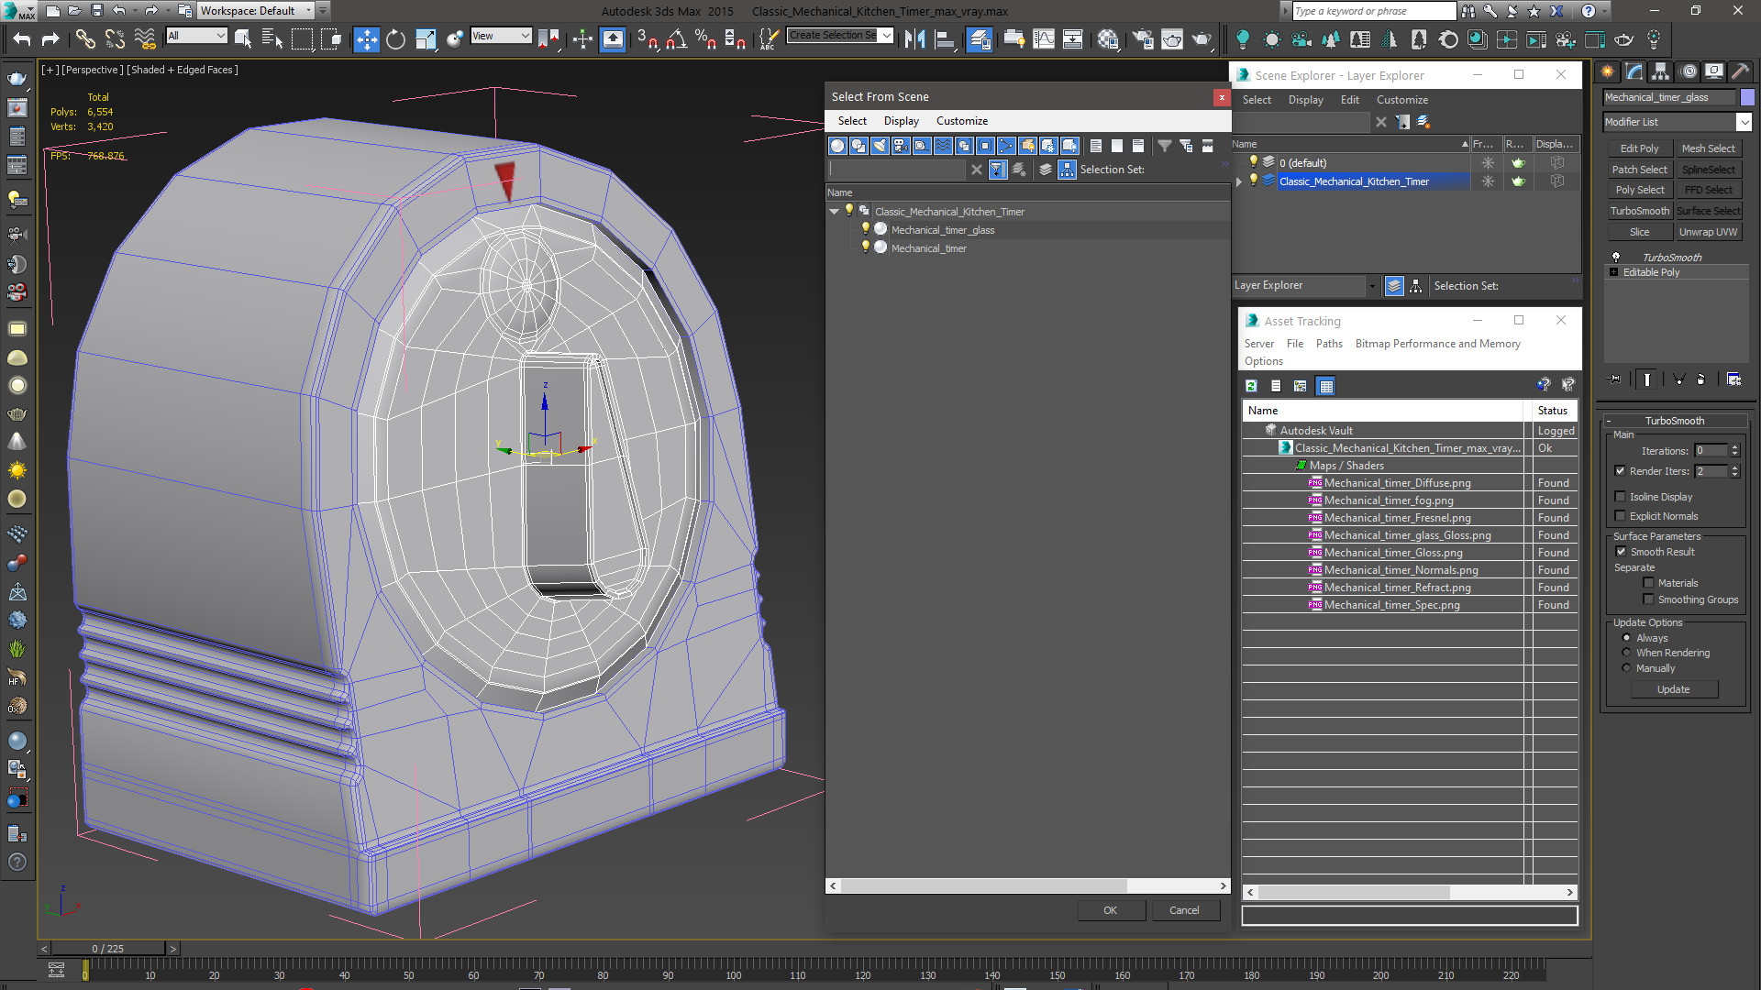Check Separate by Materials option

(x=1648, y=583)
